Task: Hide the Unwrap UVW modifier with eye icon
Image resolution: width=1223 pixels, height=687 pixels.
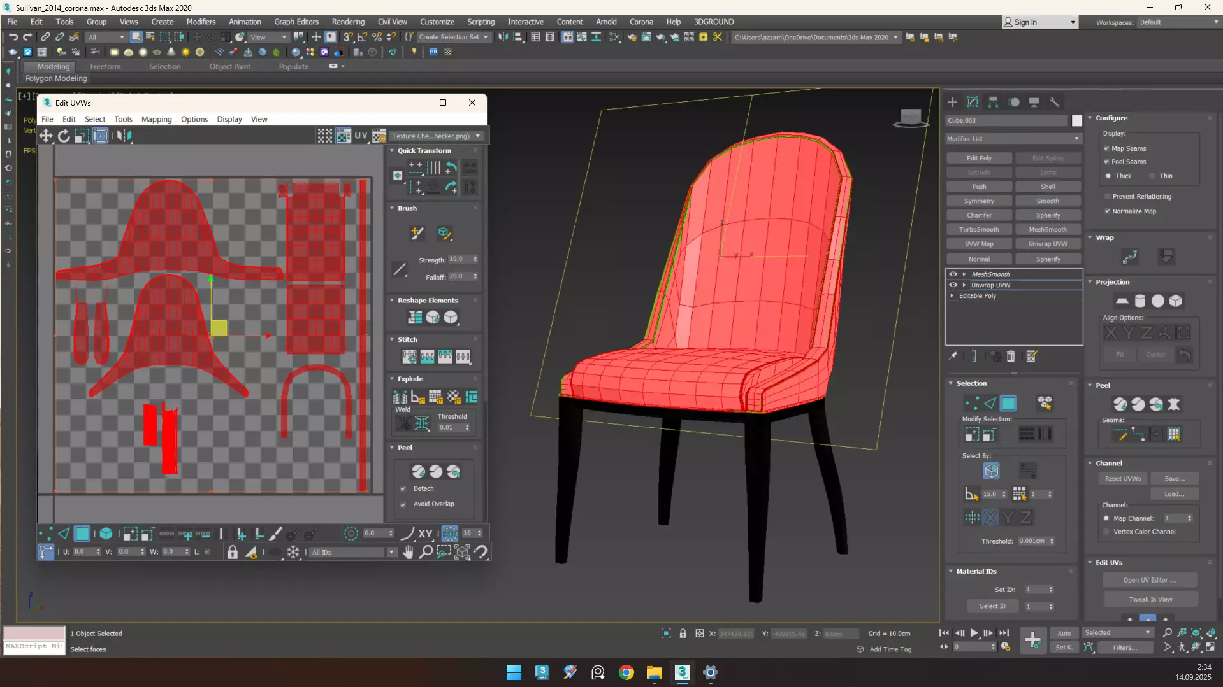Action: 953,285
